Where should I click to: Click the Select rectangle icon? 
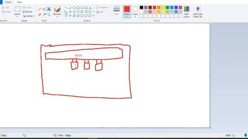coord(17,9)
